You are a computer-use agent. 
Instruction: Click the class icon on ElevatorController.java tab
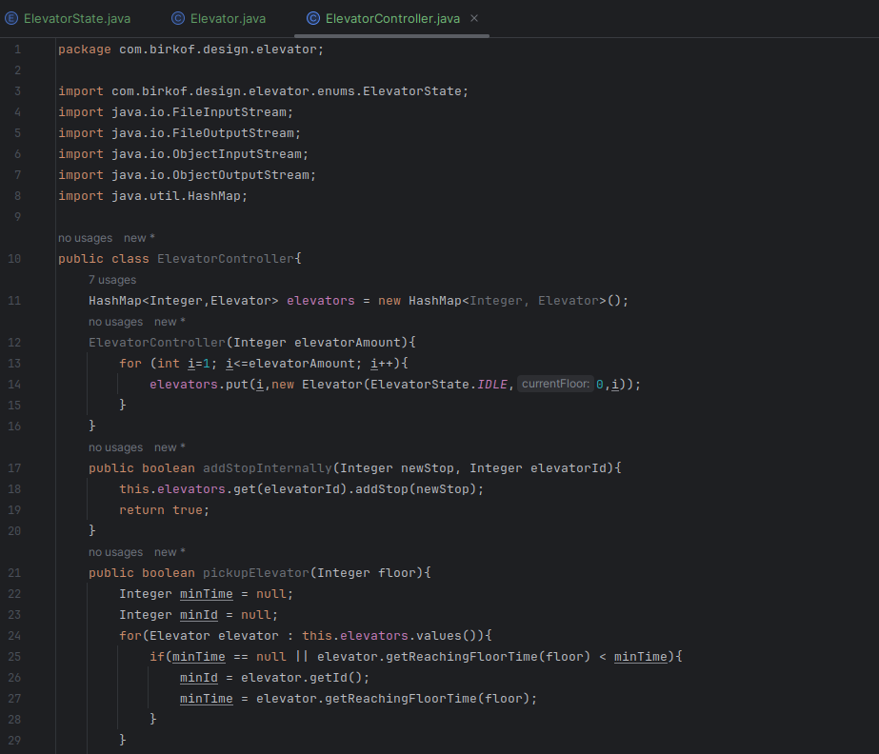[313, 18]
